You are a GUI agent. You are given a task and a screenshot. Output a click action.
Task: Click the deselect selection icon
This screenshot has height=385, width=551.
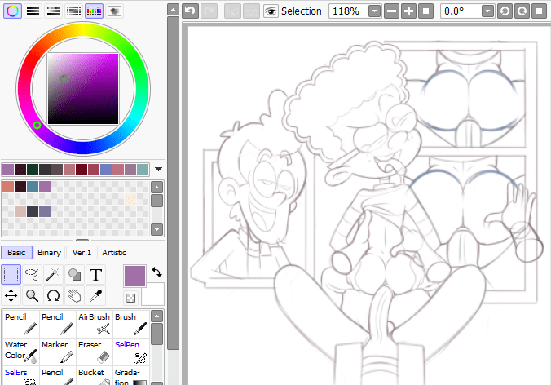[x=232, y=11]
